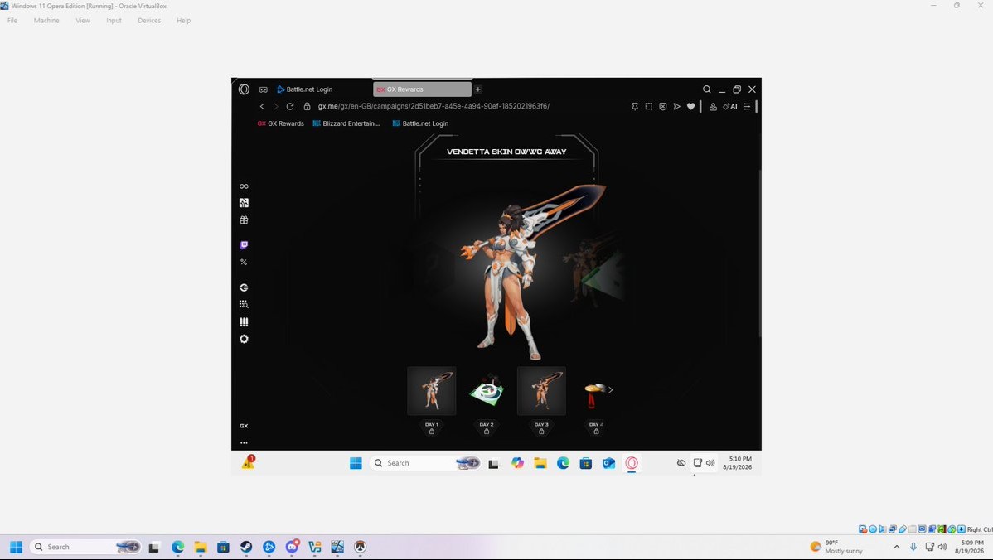Open Outlook in the guest taskbar
This screenshot has height=560, width=993.
tap(608, 463)
